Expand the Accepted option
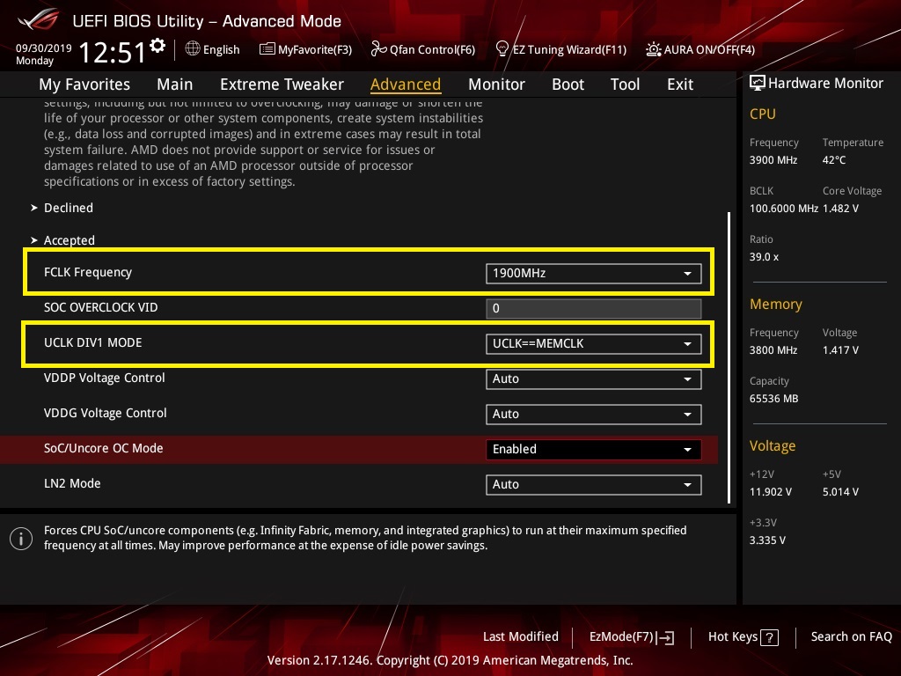The width and height of the screenshot is (901, 676). tap(69, 240)
